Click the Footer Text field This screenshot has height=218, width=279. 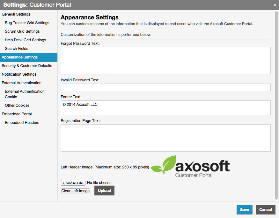click(x=165, y=108)
